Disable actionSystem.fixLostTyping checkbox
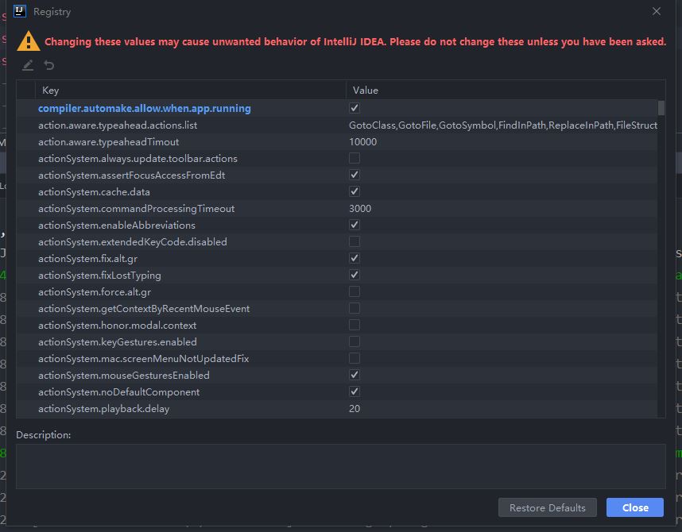The image size is (682, 532). pos(355,276)
